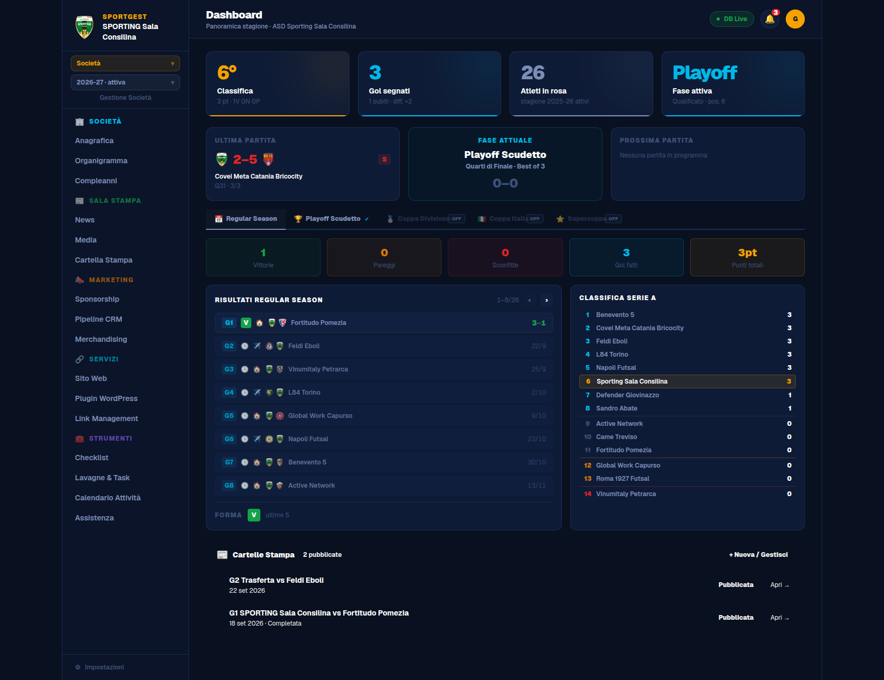Open Anagrafica in the sidebar
Image resolution: width=884 pixels, height=680 pixels.
94,141
